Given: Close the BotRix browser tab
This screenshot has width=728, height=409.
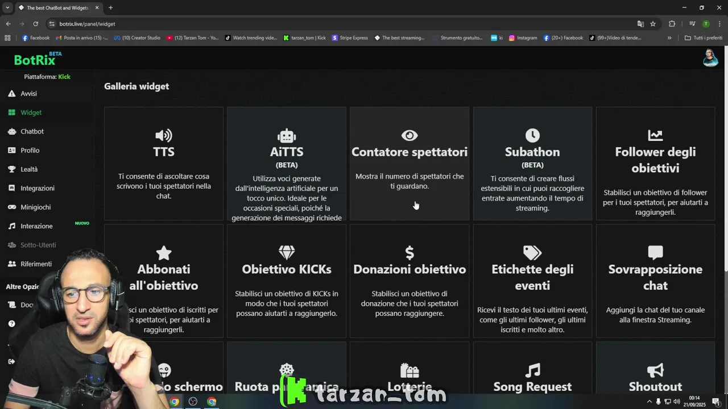Looking at the screenshot, I should [97, 7].
